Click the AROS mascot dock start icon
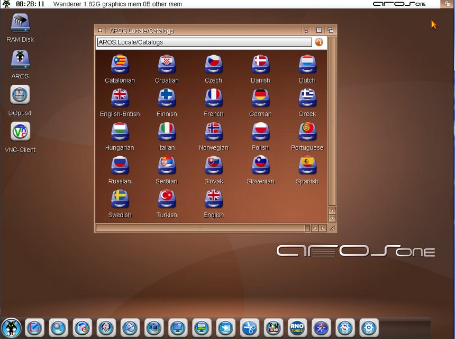The image size is (455, 339). [x=11, y=328]
